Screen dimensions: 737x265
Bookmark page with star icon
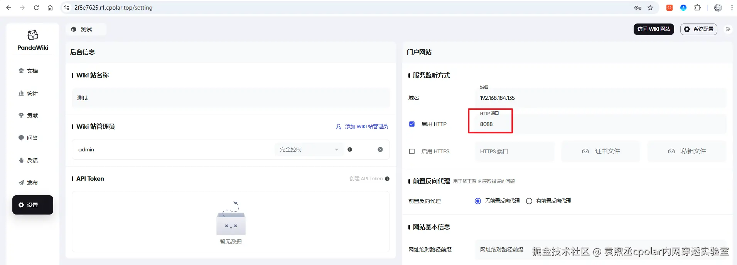(x=650, y=8)
